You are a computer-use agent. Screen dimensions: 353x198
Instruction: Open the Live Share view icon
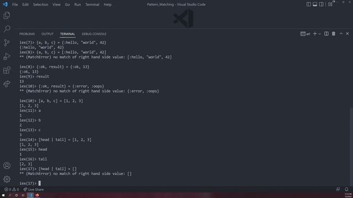(7, 84)
